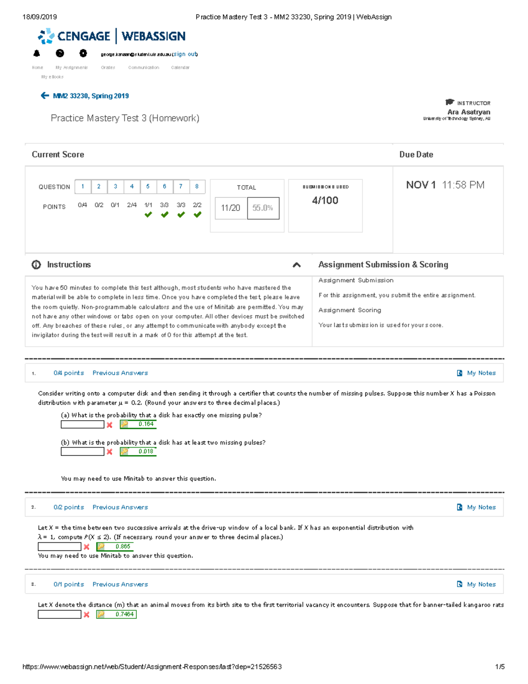This screenshot has width=528, height=684.
Task: Click the help question-mark icon
Action: coord(60,53)
